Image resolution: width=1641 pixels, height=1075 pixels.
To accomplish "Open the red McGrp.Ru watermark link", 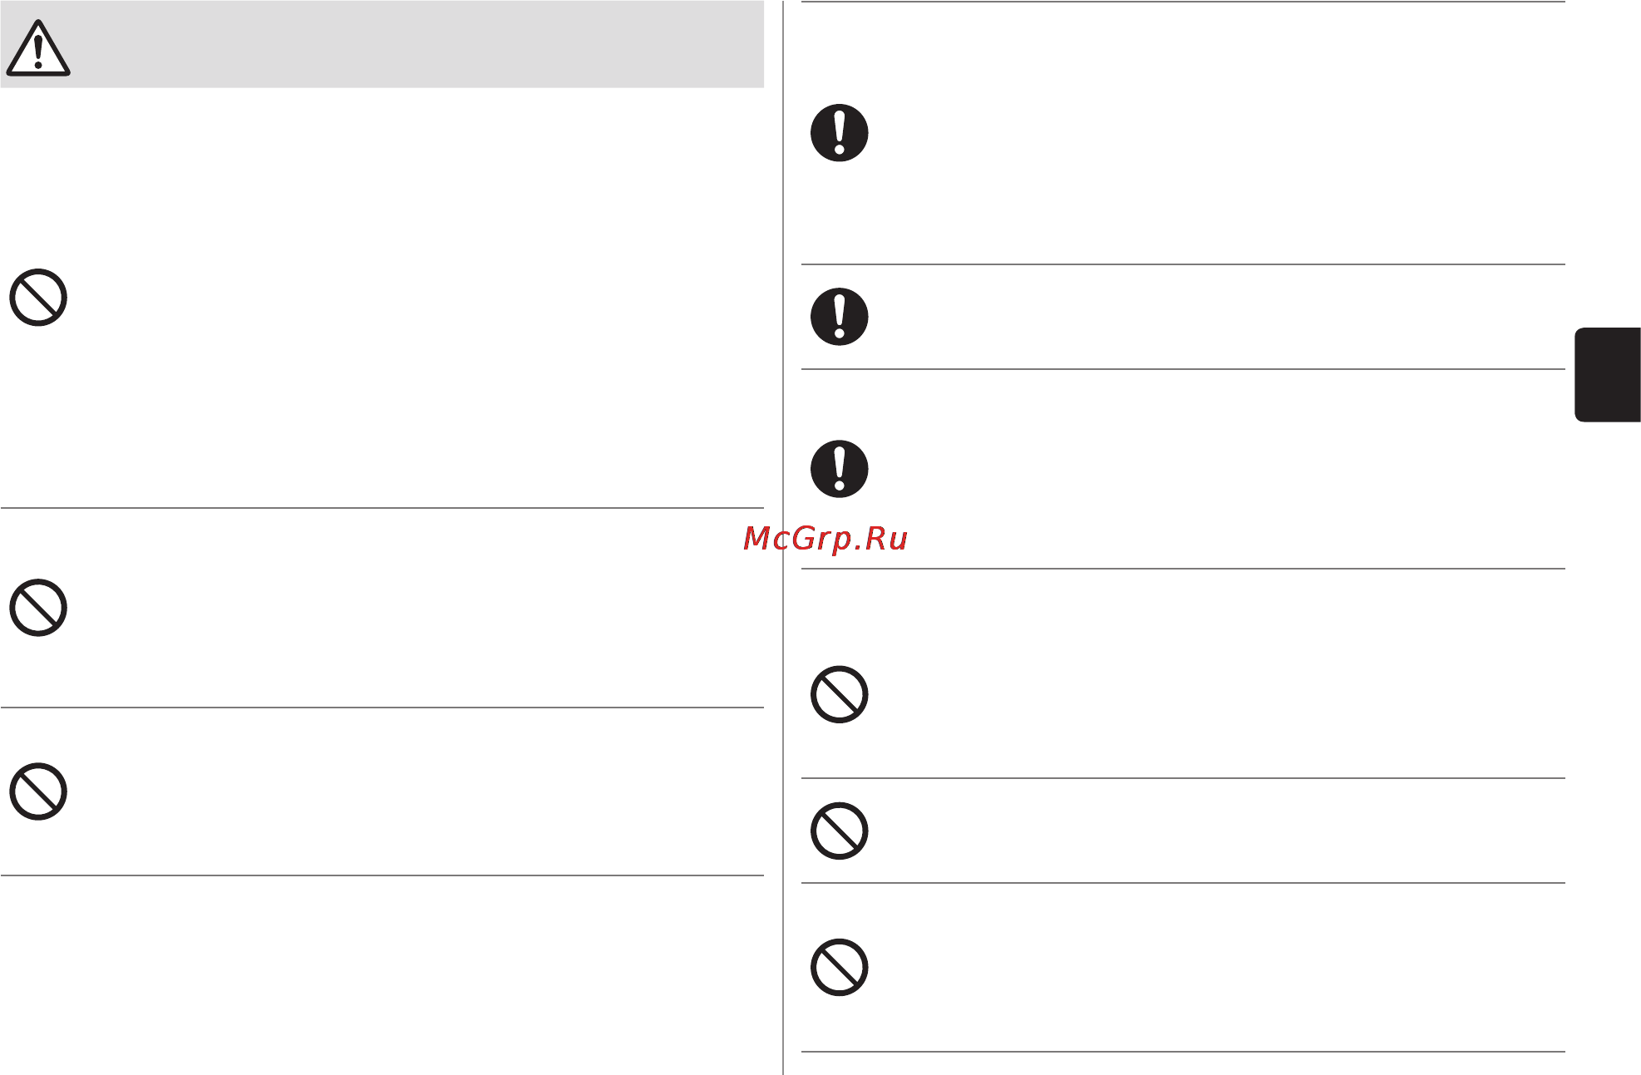I will tap(825, 539).
